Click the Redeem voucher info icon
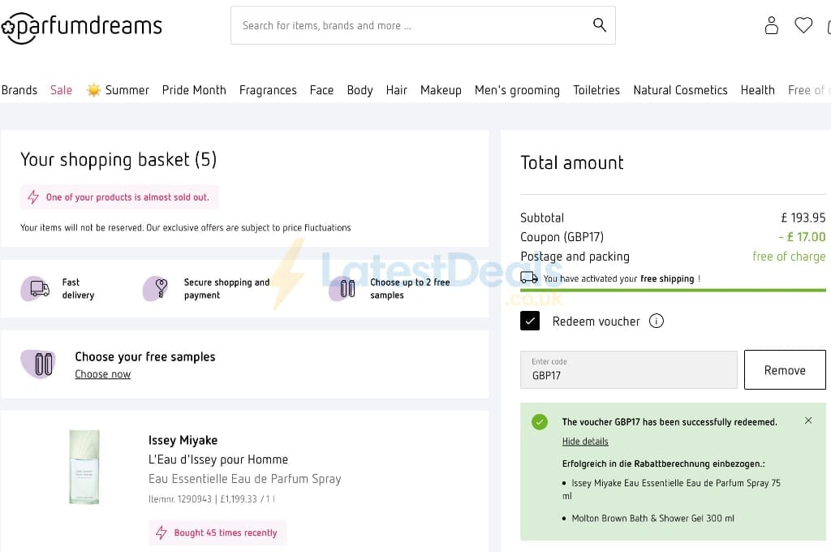831x552 pixels. click(x=656, y=321)
